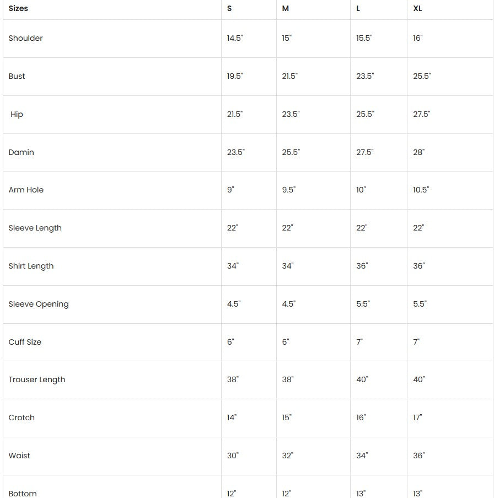Screen dimensions: 494x498
Task: Click the Shirt Length value for size L
Action: pos(362,266)
